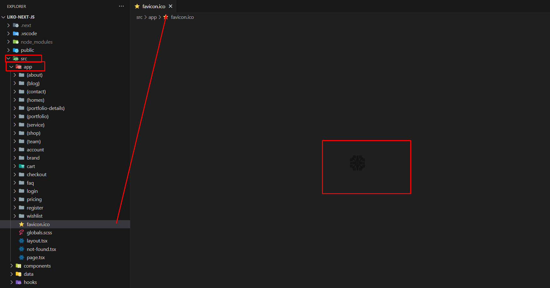Image resolution: width=550 pixels, height=288 pixels.
Task: Open the page.tsx file
Action: click(x=35, y=258)
